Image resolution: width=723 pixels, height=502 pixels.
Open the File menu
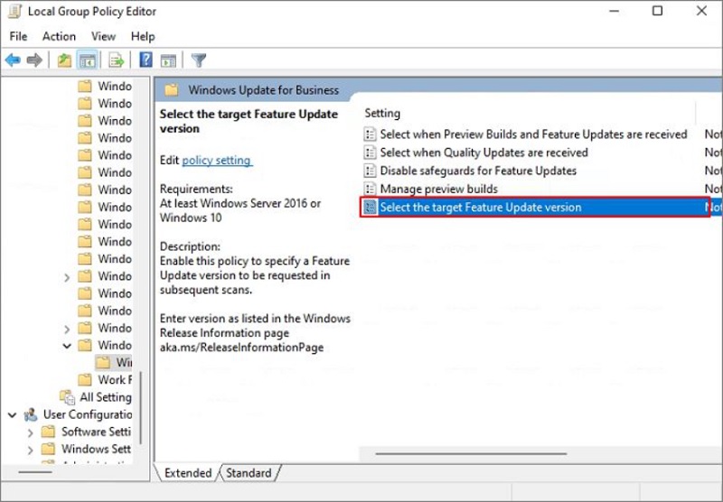[18, 36]
